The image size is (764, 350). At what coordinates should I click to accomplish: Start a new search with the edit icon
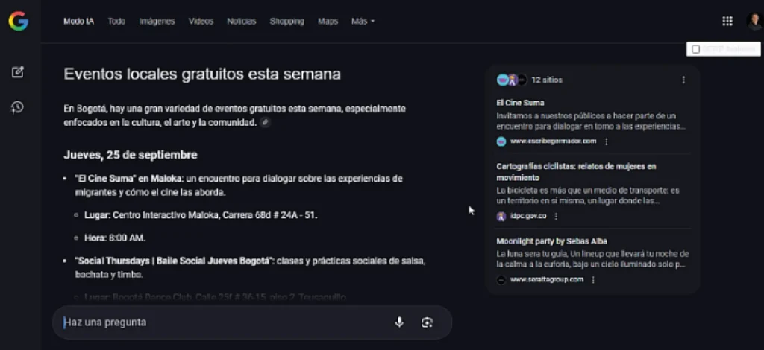click(x=18, y=72)
